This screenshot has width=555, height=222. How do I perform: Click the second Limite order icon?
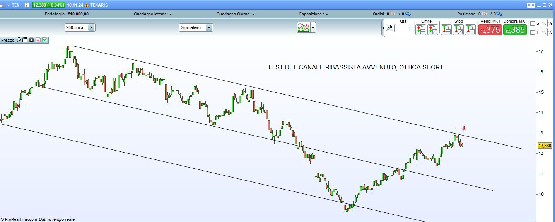click(432, 30)
